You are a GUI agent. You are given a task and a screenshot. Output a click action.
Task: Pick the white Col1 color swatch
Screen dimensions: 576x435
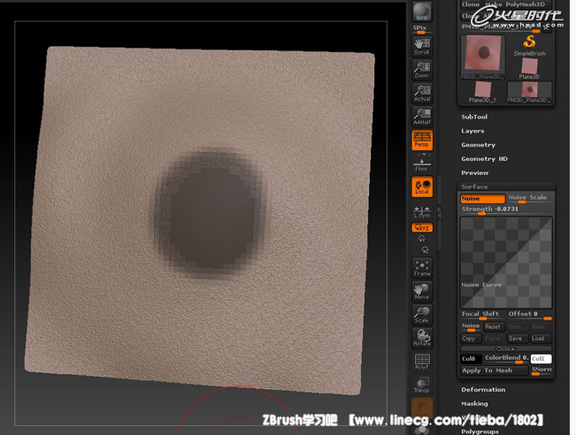click(x=541, y=359)
